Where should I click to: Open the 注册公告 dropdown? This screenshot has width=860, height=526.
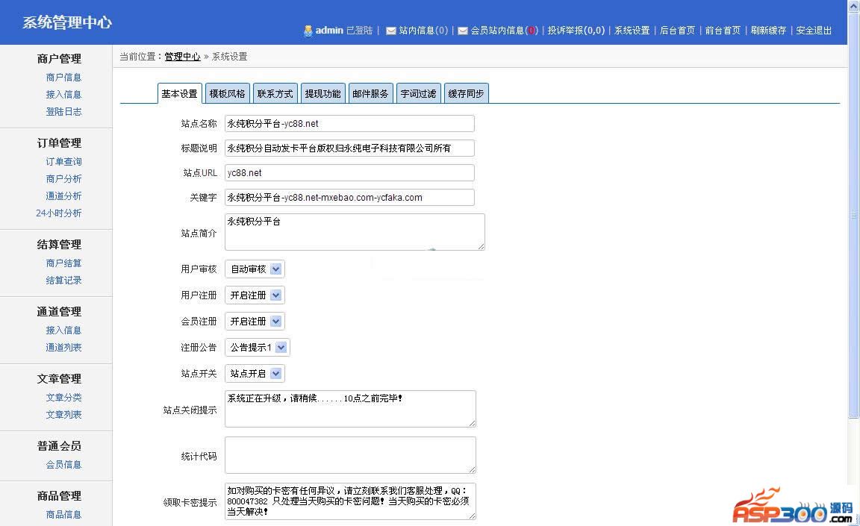[257, 348]
